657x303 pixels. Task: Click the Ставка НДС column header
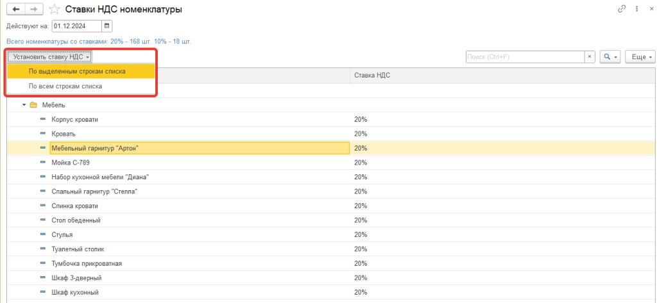tap(372, 76)
